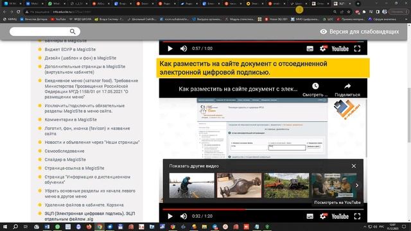
Task: Open the browser extensions puzzle icon
Action: (364, 12)
